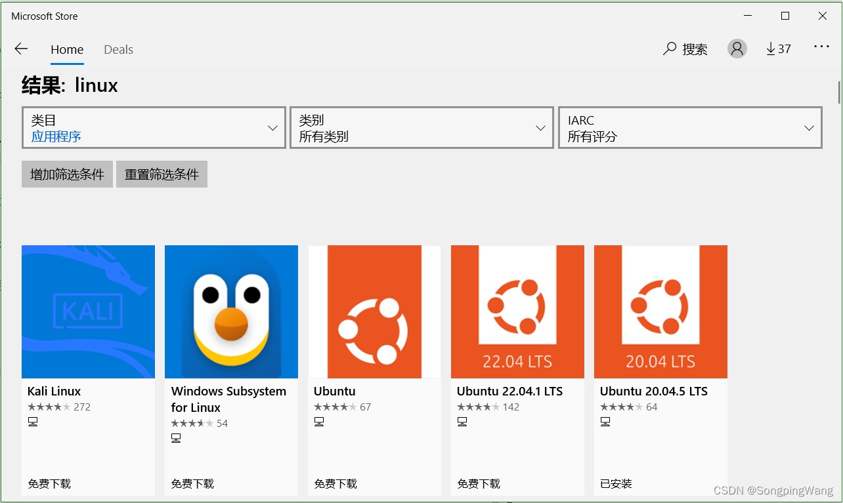The image size is (843, 503).
Task: Open the Ubuntu app tile image
Action: [x=374, y=312]
